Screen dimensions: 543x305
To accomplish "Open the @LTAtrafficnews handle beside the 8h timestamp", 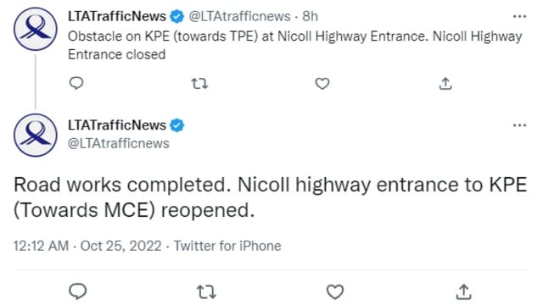I will [239, 16].
